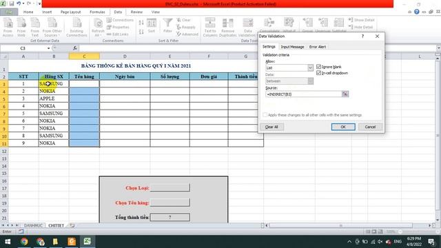Click the Sort Z to A icon
This screenshot has height=248, width=441.
click(141, 32)
